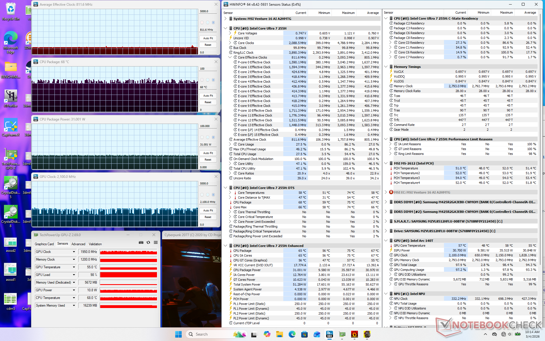The image size is (545, 341).
Task: Switch to GPU-Z Advanced tab
Action: coord(78,244)
